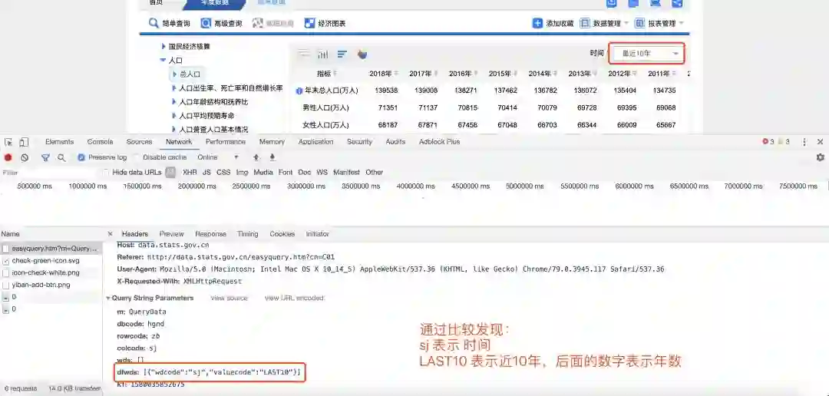Click view URL encoded link
This screenshot has width=829, height=396.
tap(295, 299)
